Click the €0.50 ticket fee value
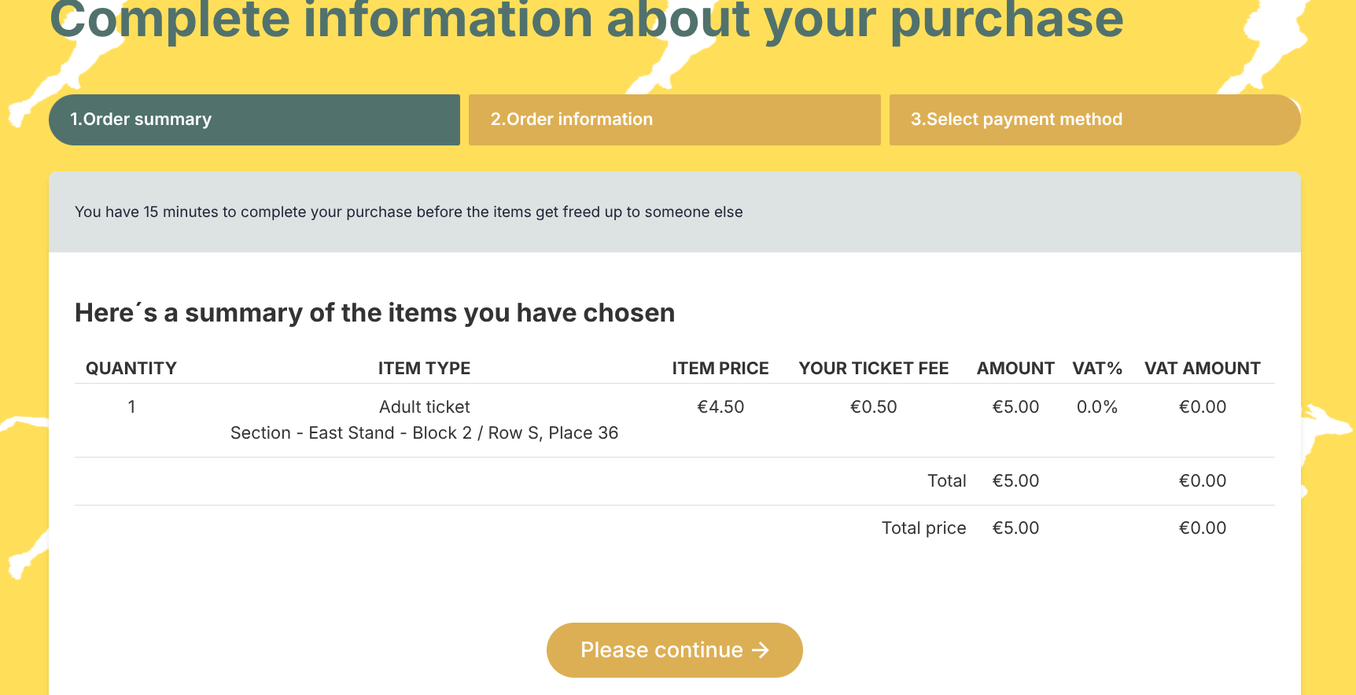The width and height of the screenshot is (1356, 695). click(x=873, y=406)
